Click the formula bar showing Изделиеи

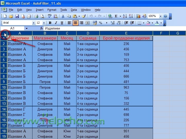[x=115, y=29]
